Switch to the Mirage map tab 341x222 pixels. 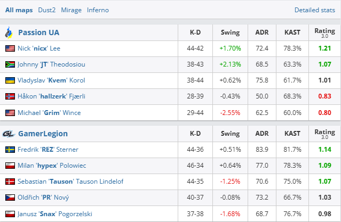pos(72,10)
